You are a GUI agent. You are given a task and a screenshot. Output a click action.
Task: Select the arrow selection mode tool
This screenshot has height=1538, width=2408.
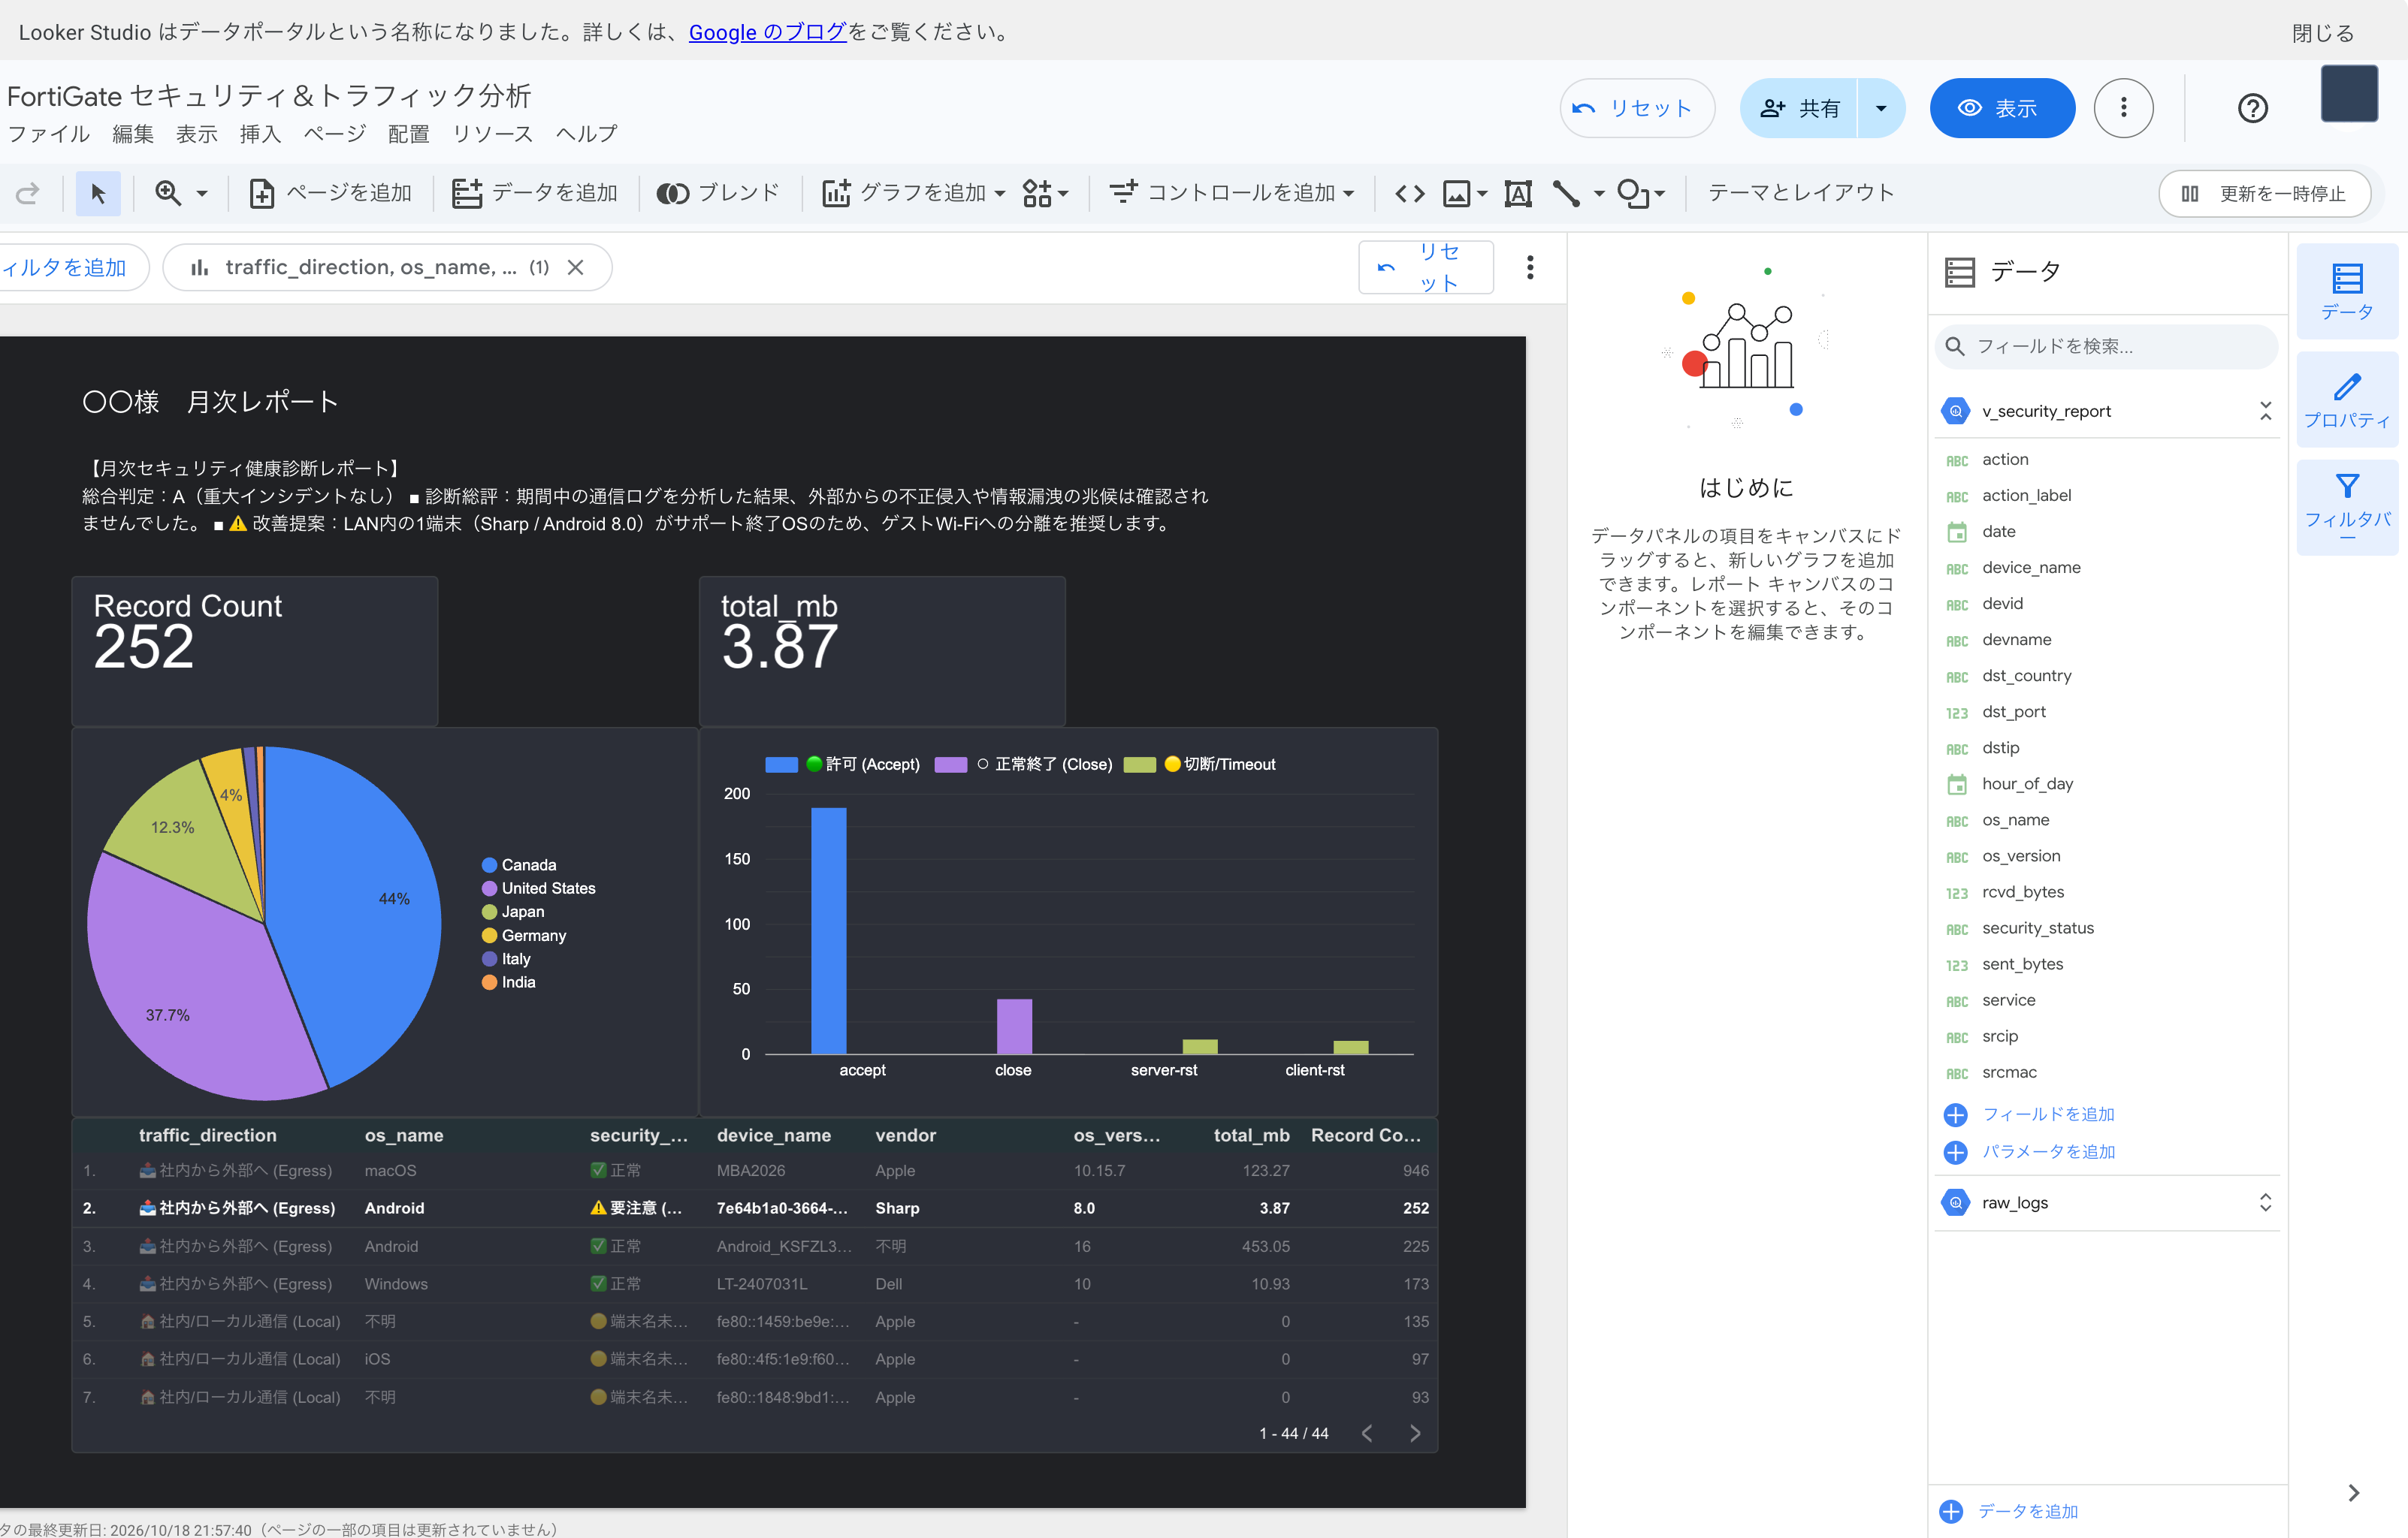[98, 193]
